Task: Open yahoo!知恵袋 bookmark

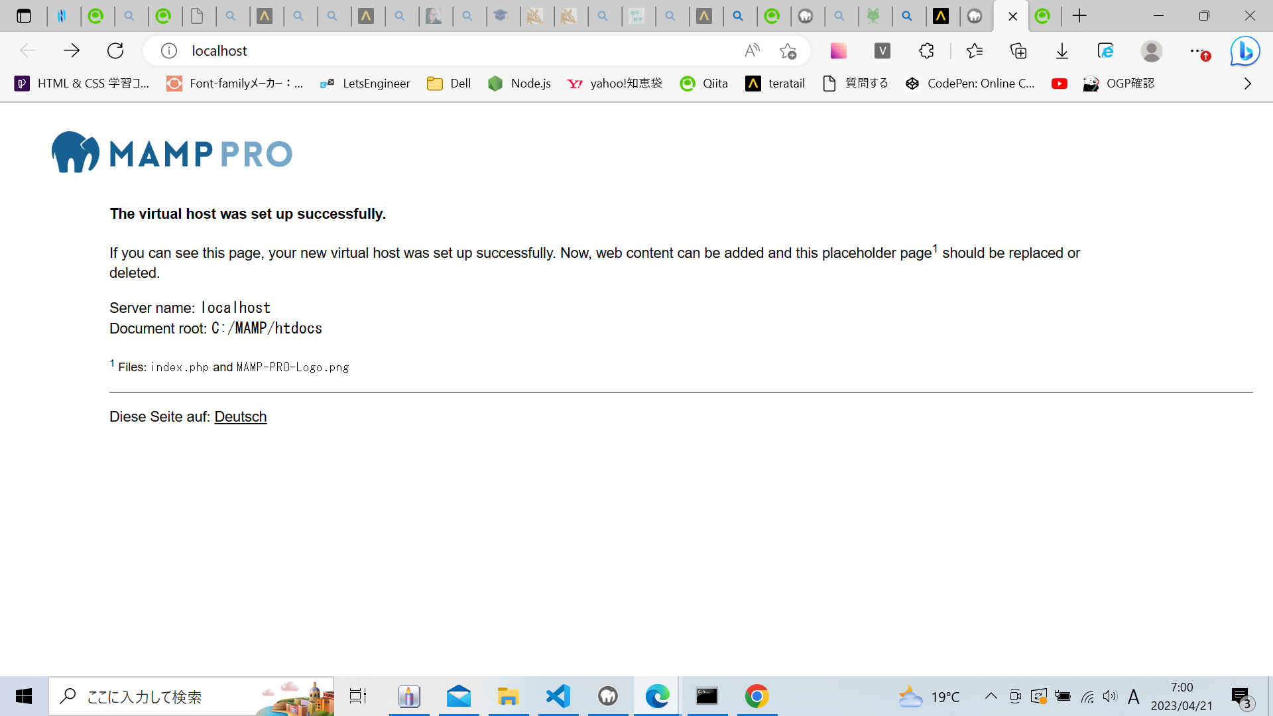Action: 615,84
